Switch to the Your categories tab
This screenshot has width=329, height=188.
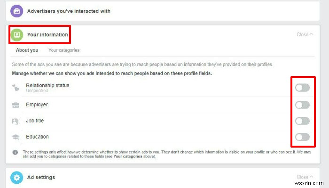[x=64, y=50]
